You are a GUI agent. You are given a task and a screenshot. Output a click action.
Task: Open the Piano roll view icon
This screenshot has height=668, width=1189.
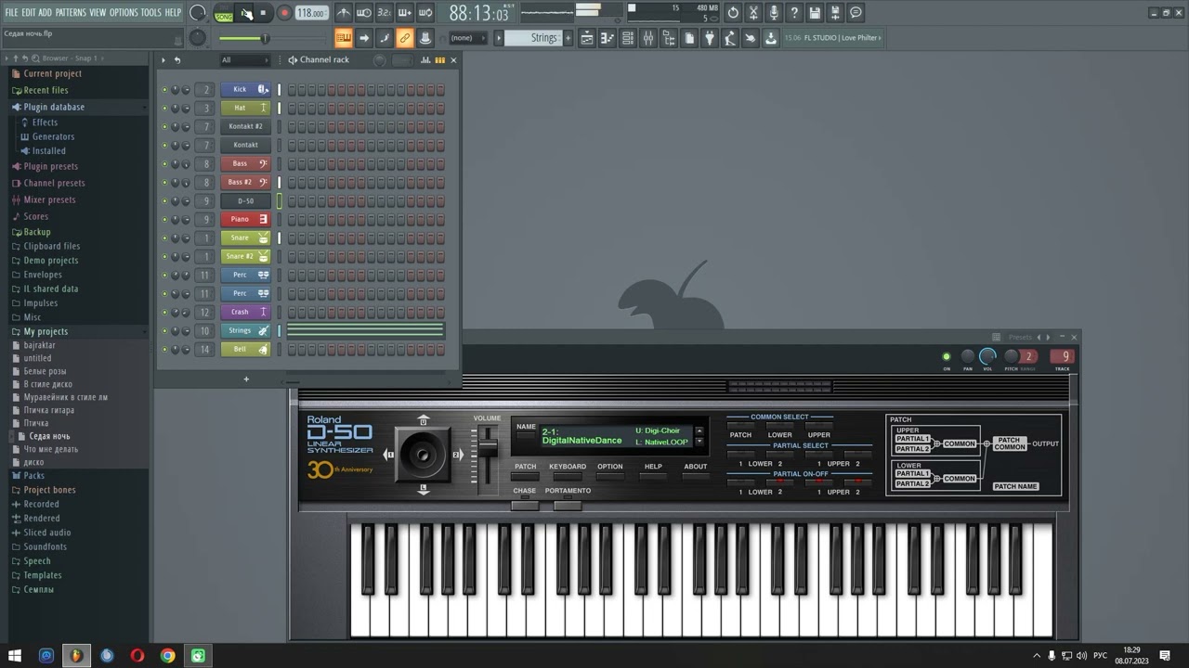click(x=608, y=38)
